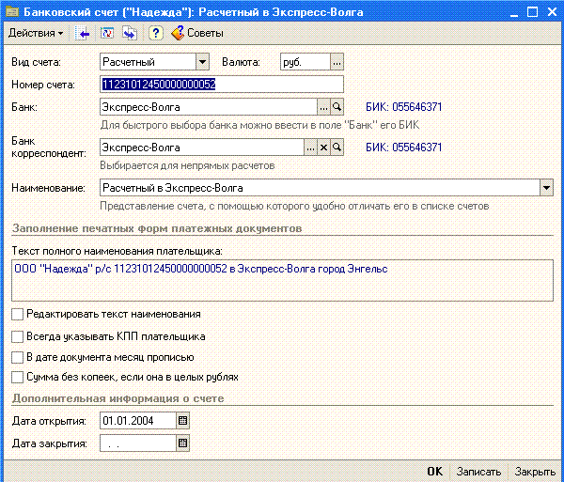Viewport: 564px width, 482px height.
Task: Open calendar icon for Дата открытия
Action: tap(182, 421)
